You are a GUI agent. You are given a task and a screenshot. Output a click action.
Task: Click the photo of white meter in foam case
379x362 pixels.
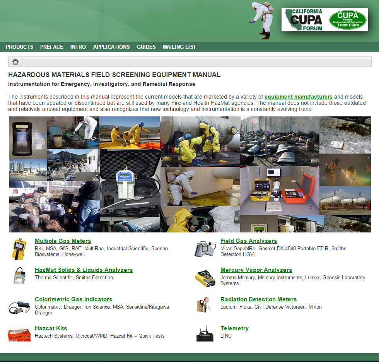(x=130, y=183)
